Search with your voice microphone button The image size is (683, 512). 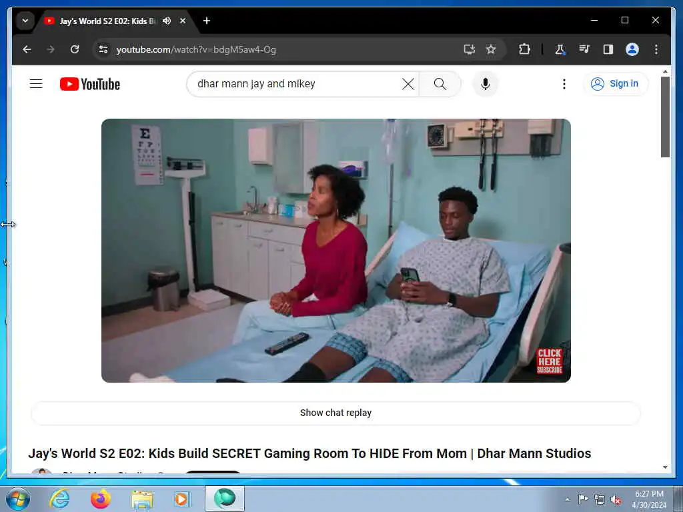[x=486, y=83]
